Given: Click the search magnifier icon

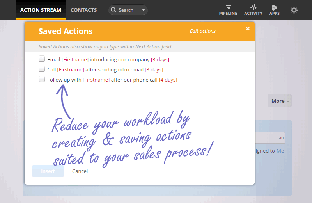Looking at the screenshot, I should (113, 10).
